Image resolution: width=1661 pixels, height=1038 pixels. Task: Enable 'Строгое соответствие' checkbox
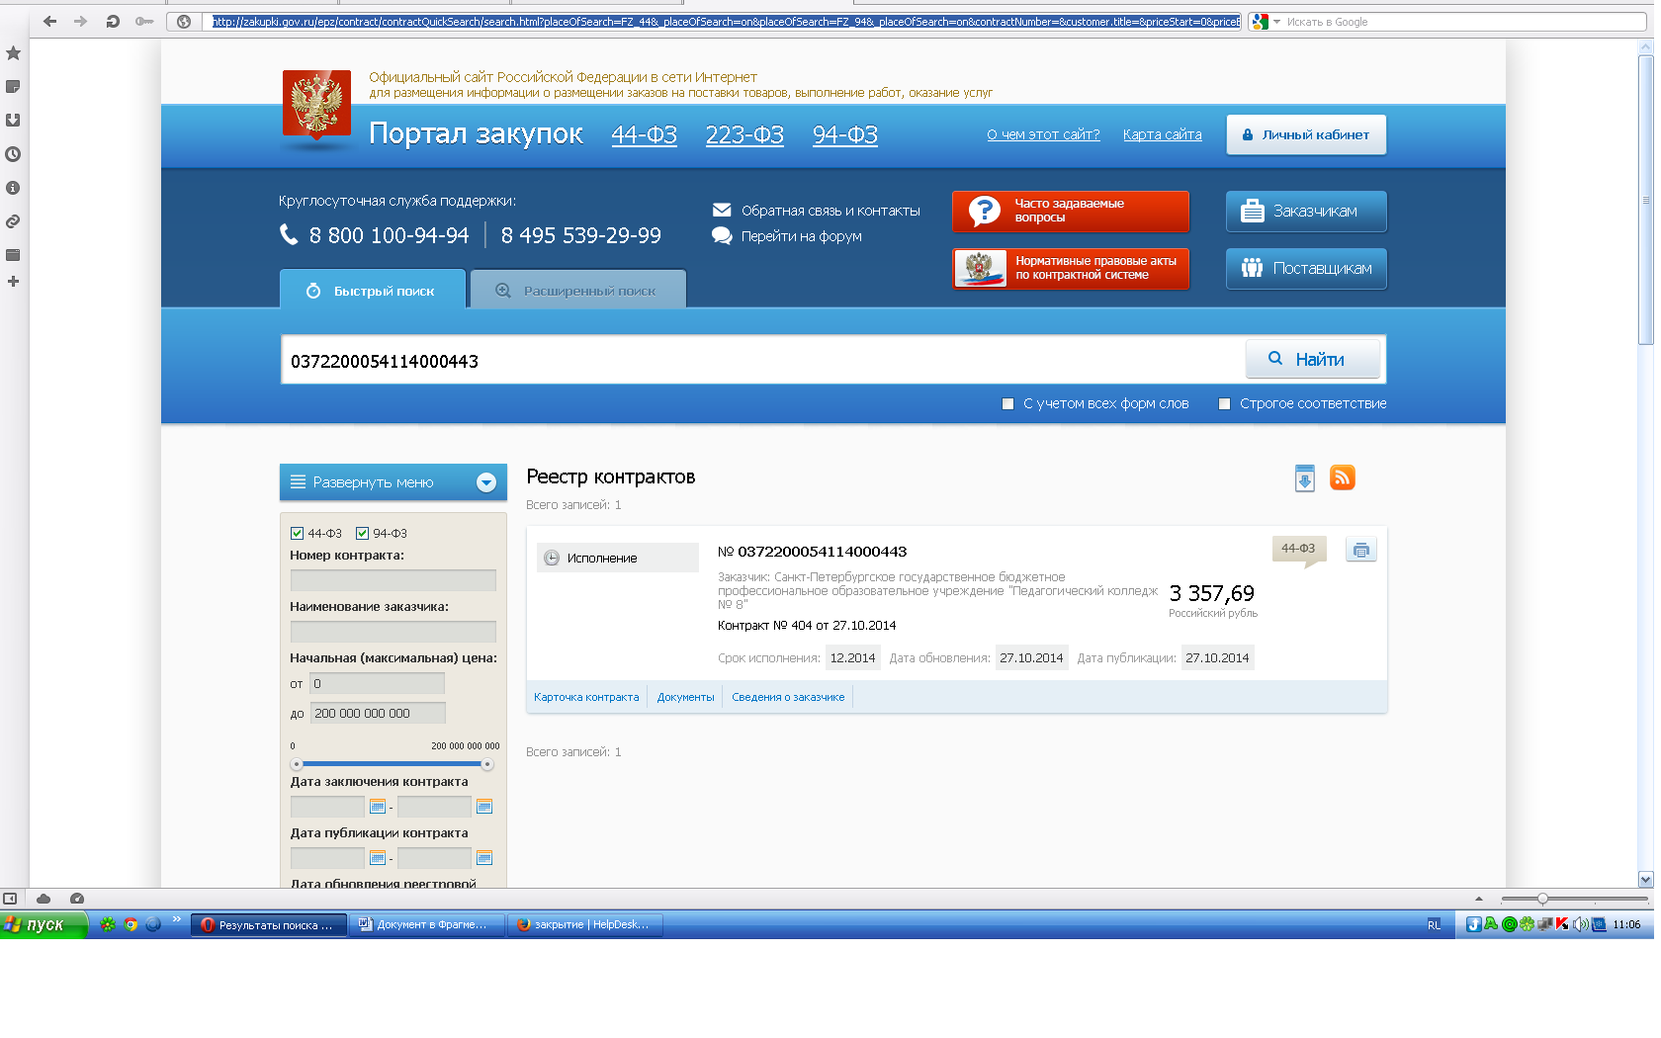point(1224,403)
